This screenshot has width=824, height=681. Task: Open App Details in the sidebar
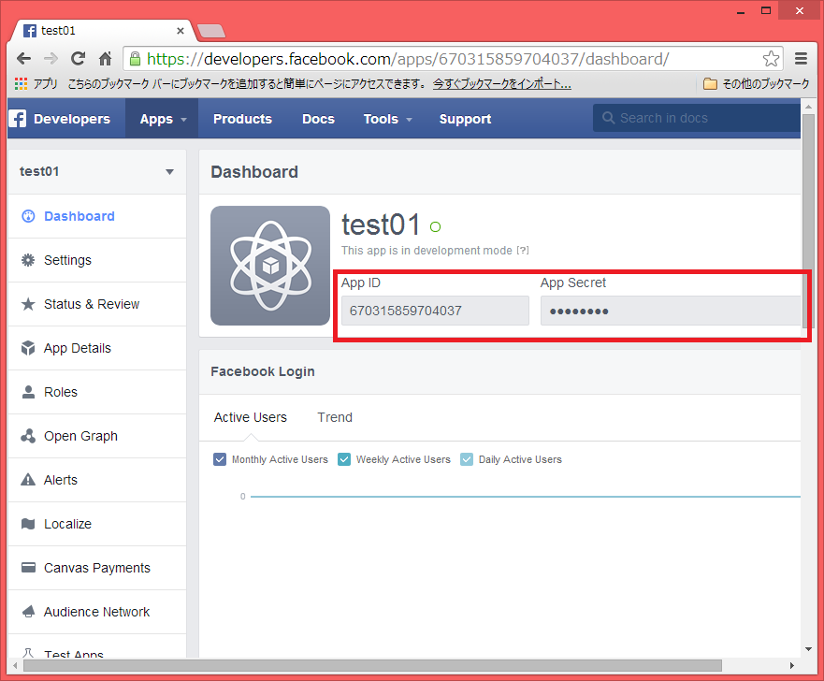point(97,348)
